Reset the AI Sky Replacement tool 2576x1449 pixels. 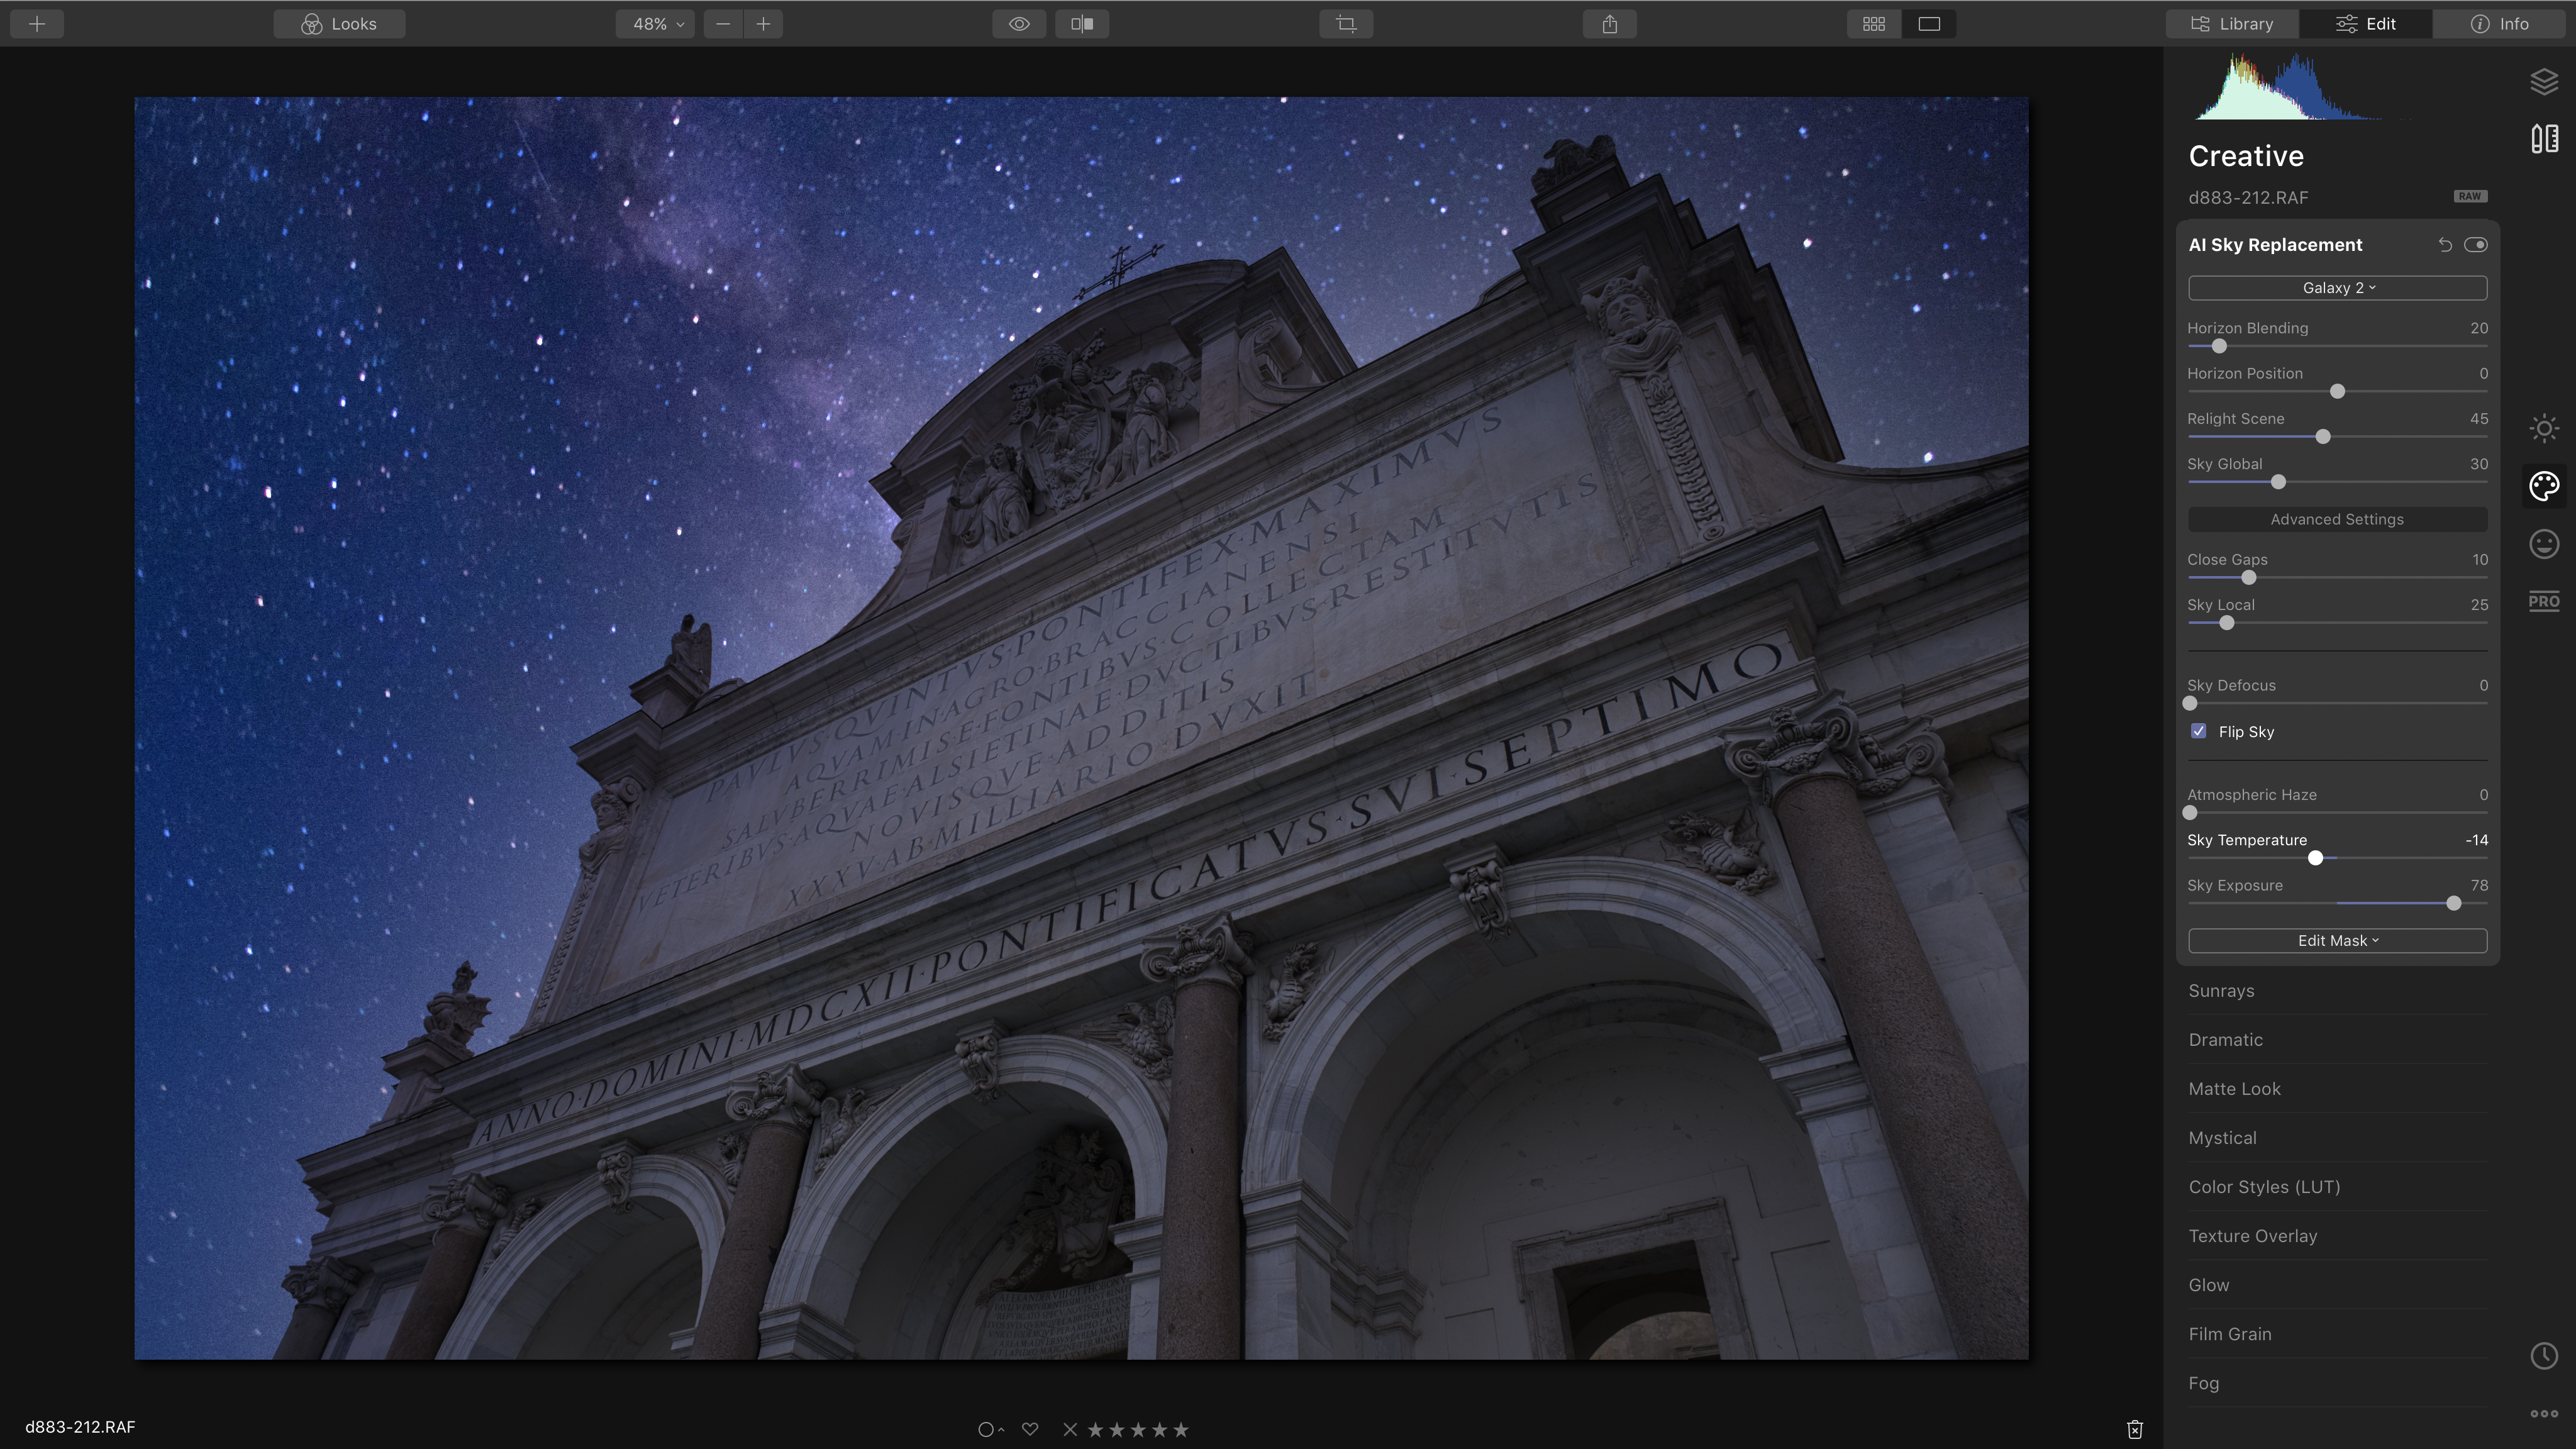2445,245
